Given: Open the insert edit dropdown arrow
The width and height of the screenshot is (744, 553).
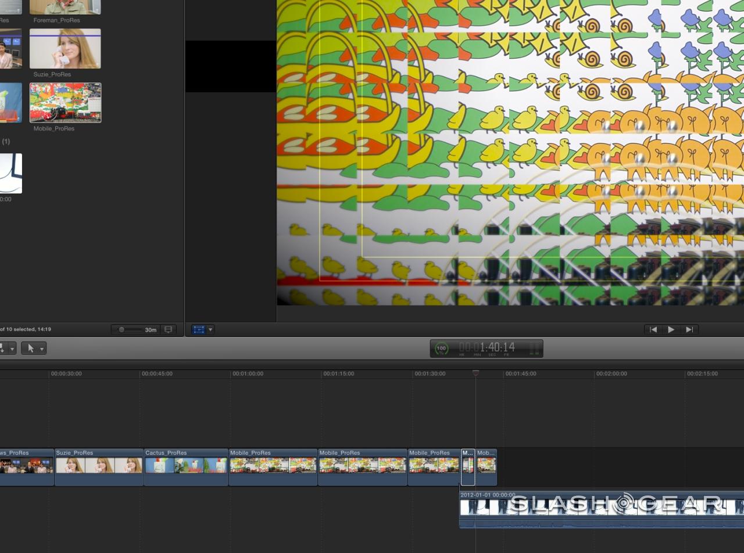Looking at the screenshot, I should (12, 349).
